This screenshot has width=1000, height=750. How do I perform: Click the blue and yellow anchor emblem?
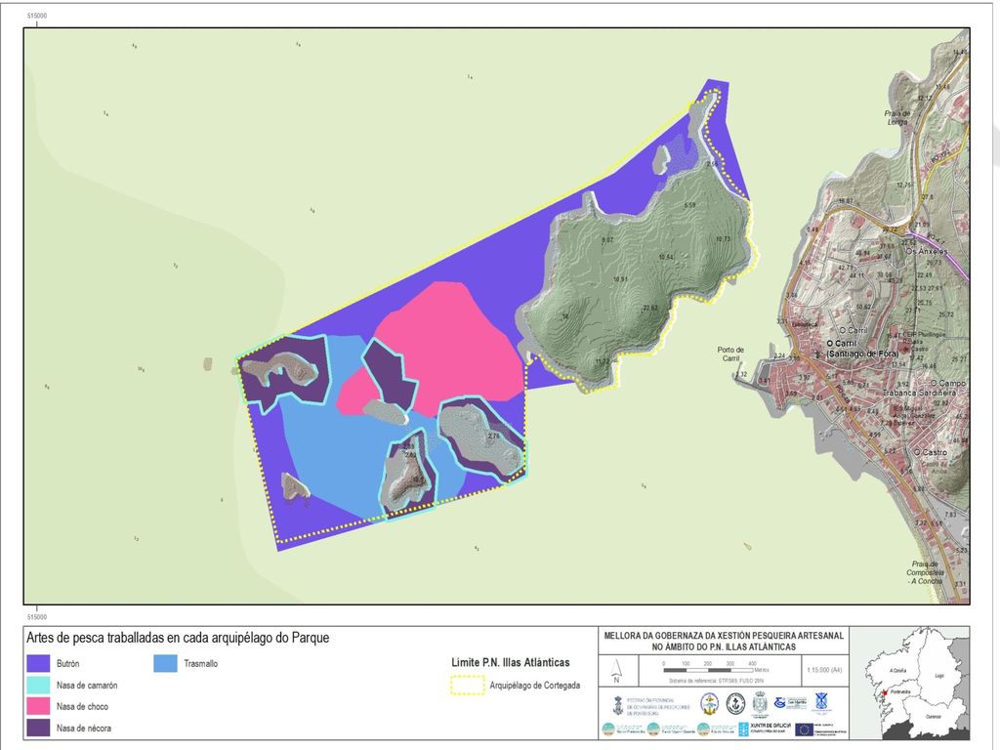[x=709, y=704]
